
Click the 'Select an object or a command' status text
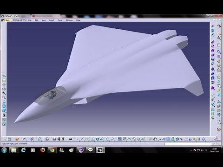coord(14,144)
